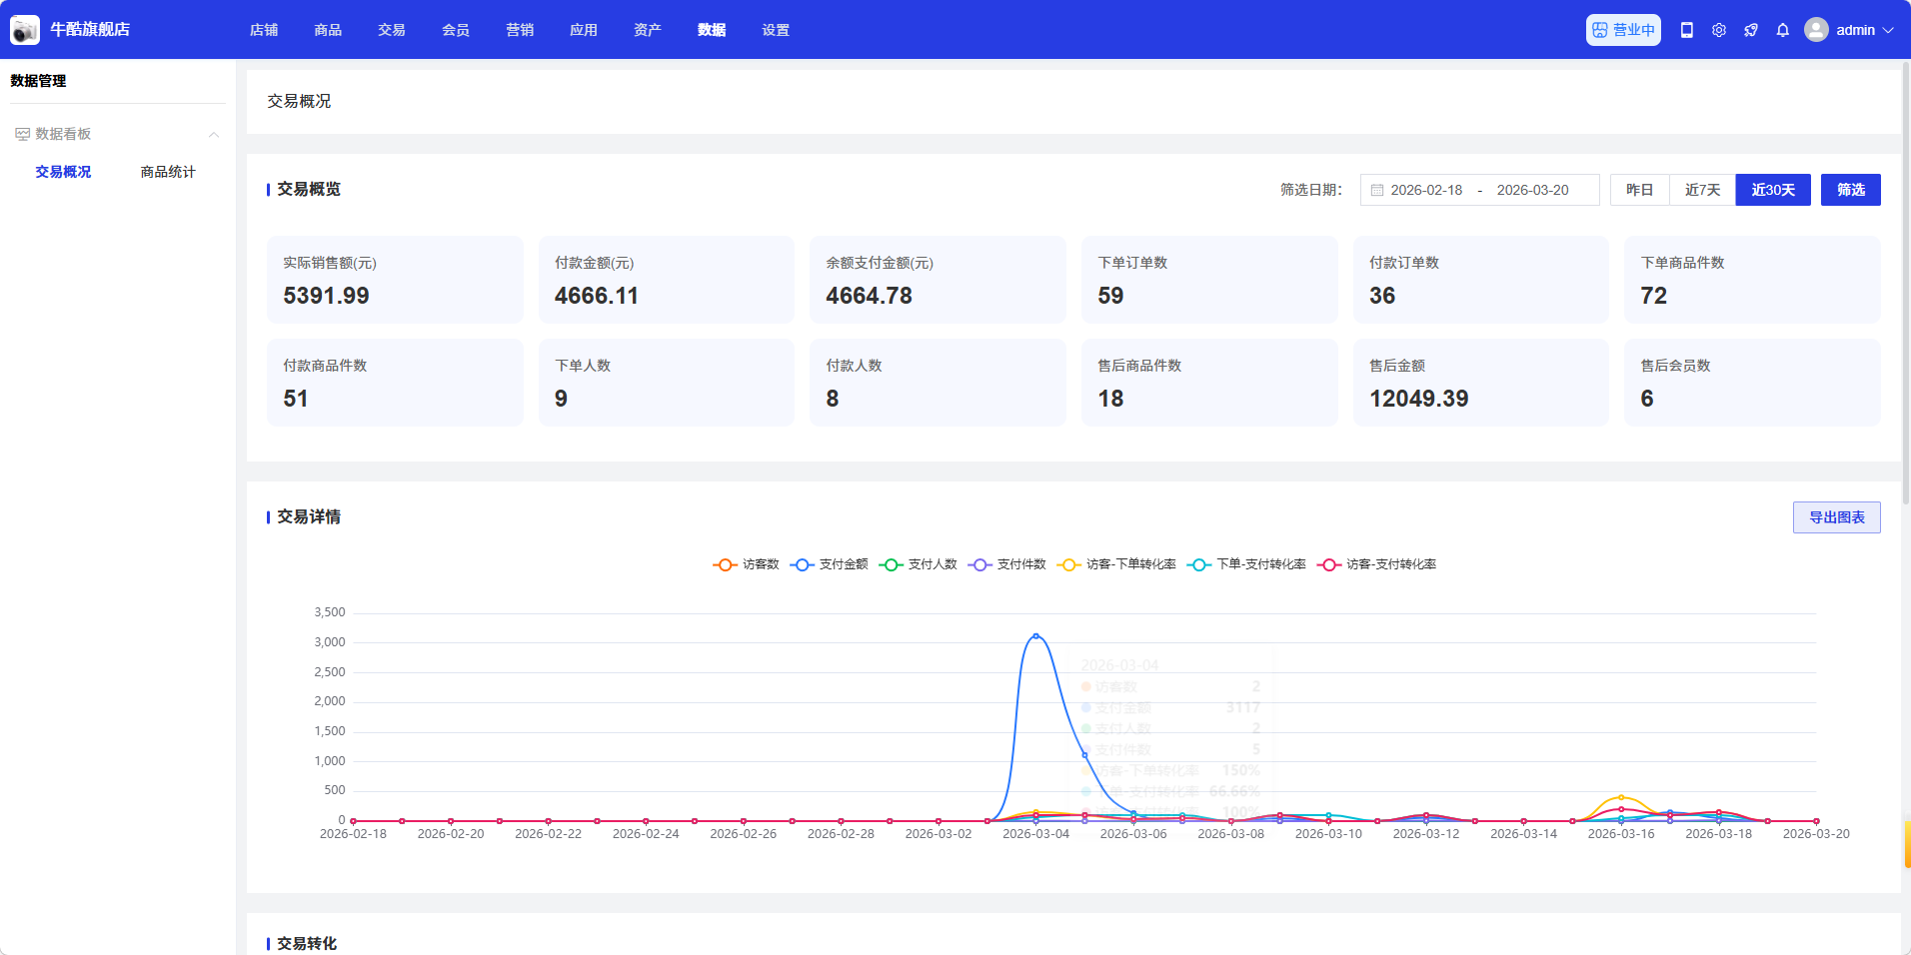Select the 近7天 date range option
The width and height of the screenshot is (1911, 955).
[1702, 190]
